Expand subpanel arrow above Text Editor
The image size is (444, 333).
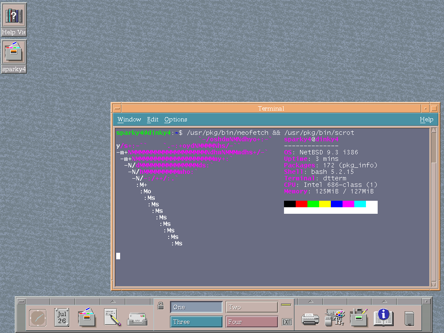click(x=113, y=301)
